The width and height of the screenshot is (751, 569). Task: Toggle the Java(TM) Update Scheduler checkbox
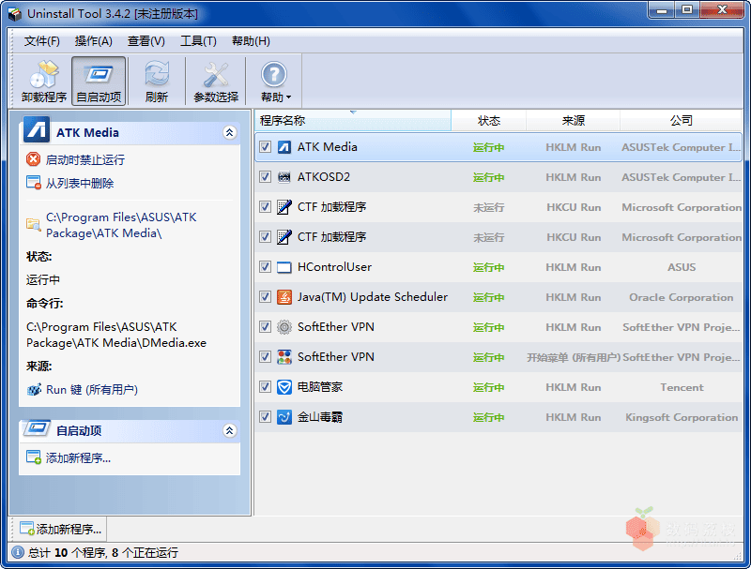pyautogui.click(x=265, y=297)
